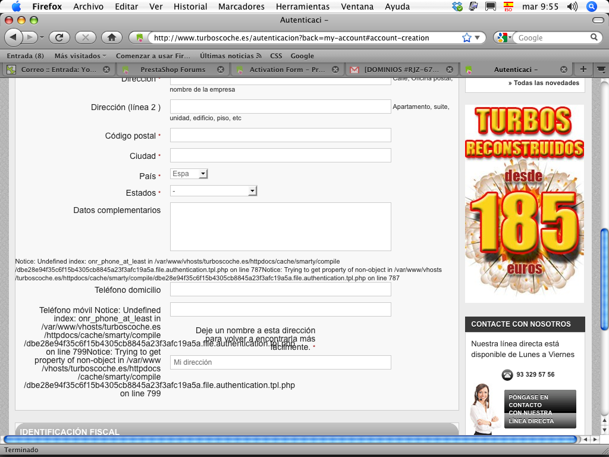Click the Stop loading X button
The image size is (609, 457).
coord(86,37)
